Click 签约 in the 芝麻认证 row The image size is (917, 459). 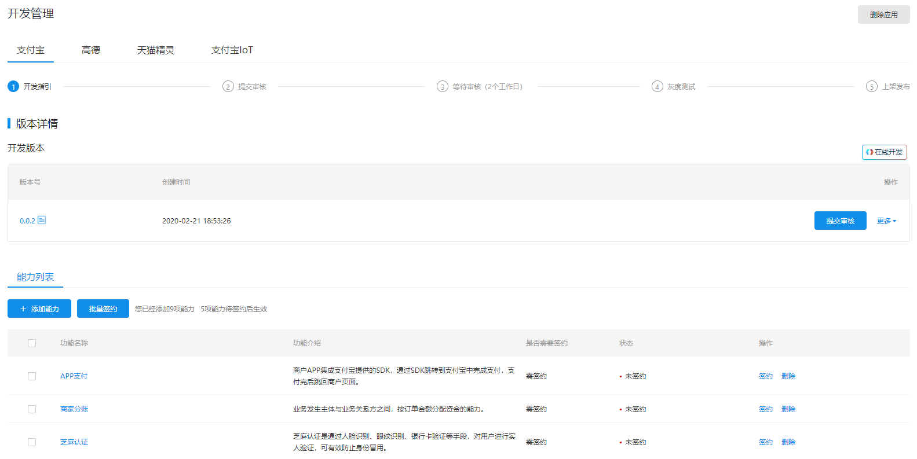click(x=766, y=442)
